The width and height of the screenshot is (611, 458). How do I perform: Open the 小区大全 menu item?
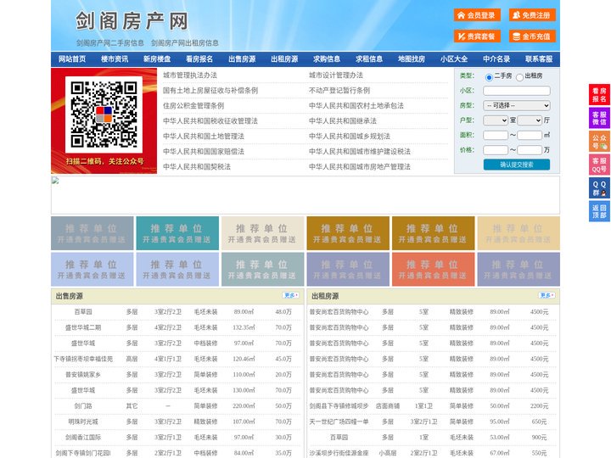pyautogui.click(x=454, y=59)
